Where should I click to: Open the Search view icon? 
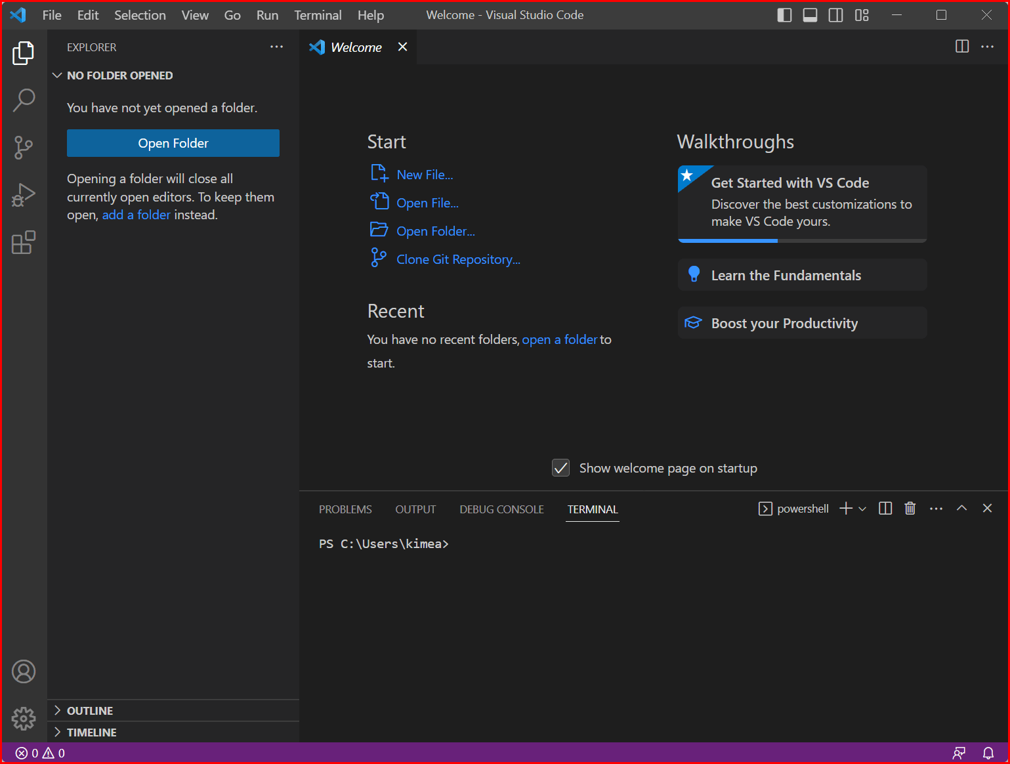coord(24,100)
